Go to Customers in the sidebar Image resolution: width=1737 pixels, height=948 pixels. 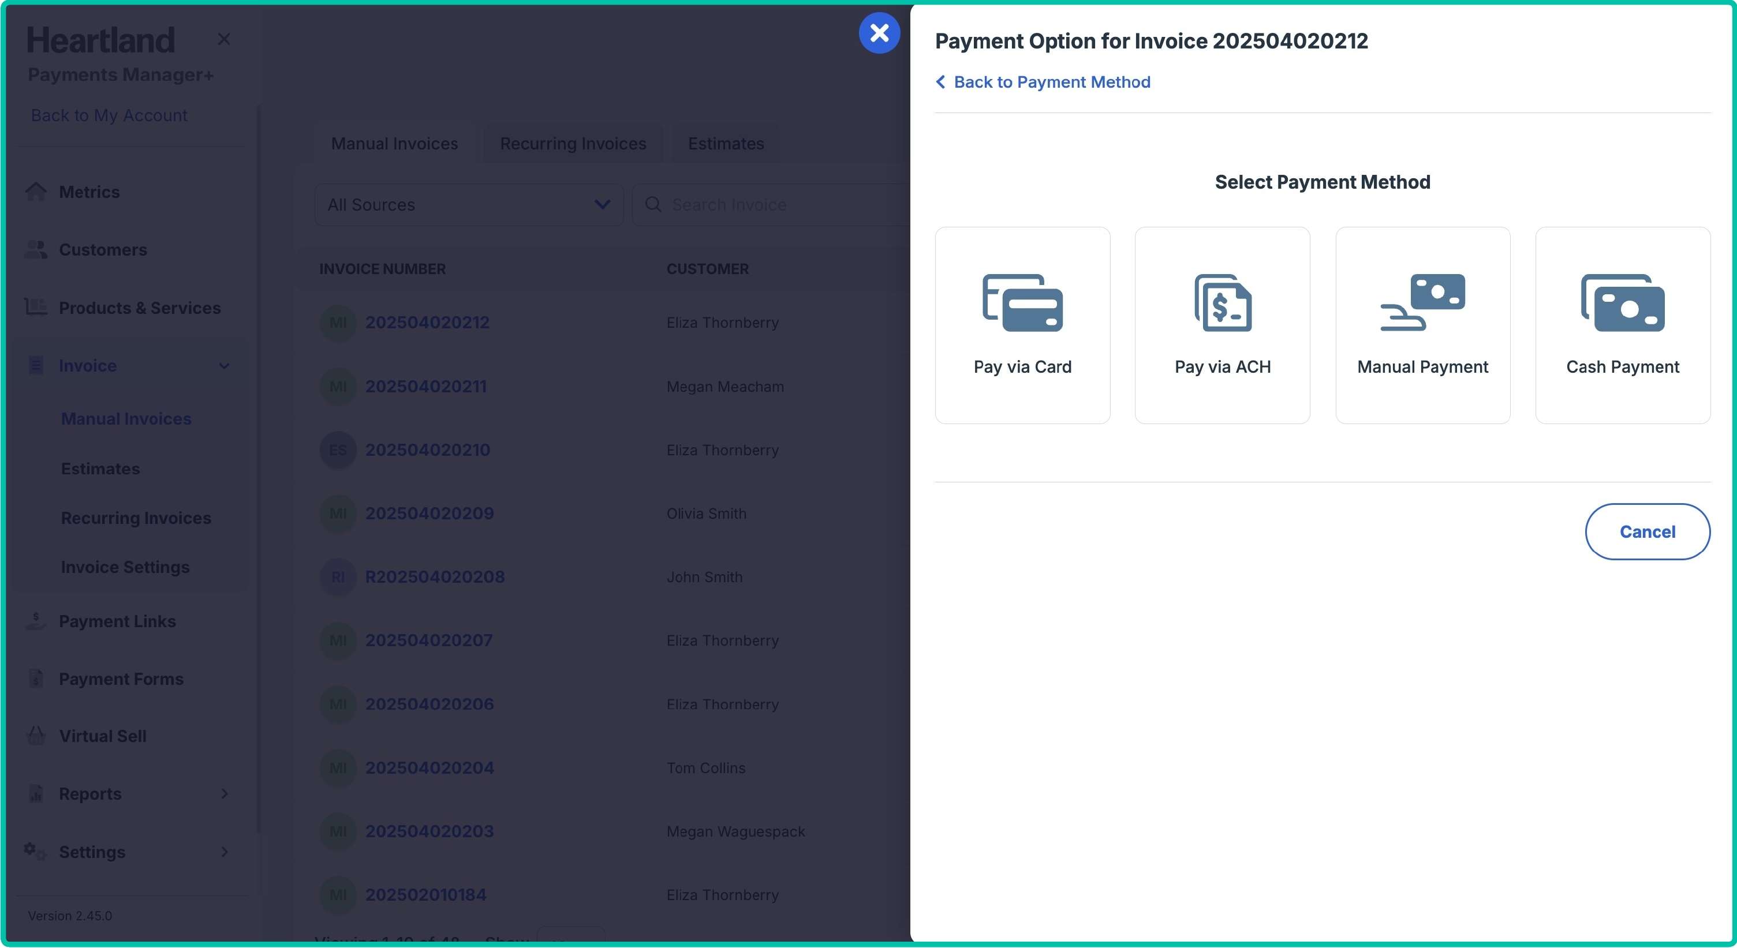[103, 250]
